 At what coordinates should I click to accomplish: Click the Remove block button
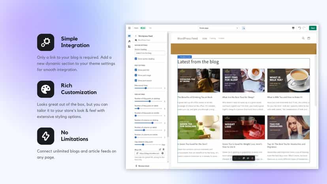click(x=143, y=166)
